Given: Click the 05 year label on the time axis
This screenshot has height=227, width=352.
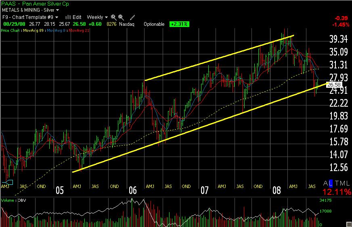Looking at the screenshot, I should click(x=60, y=190).
